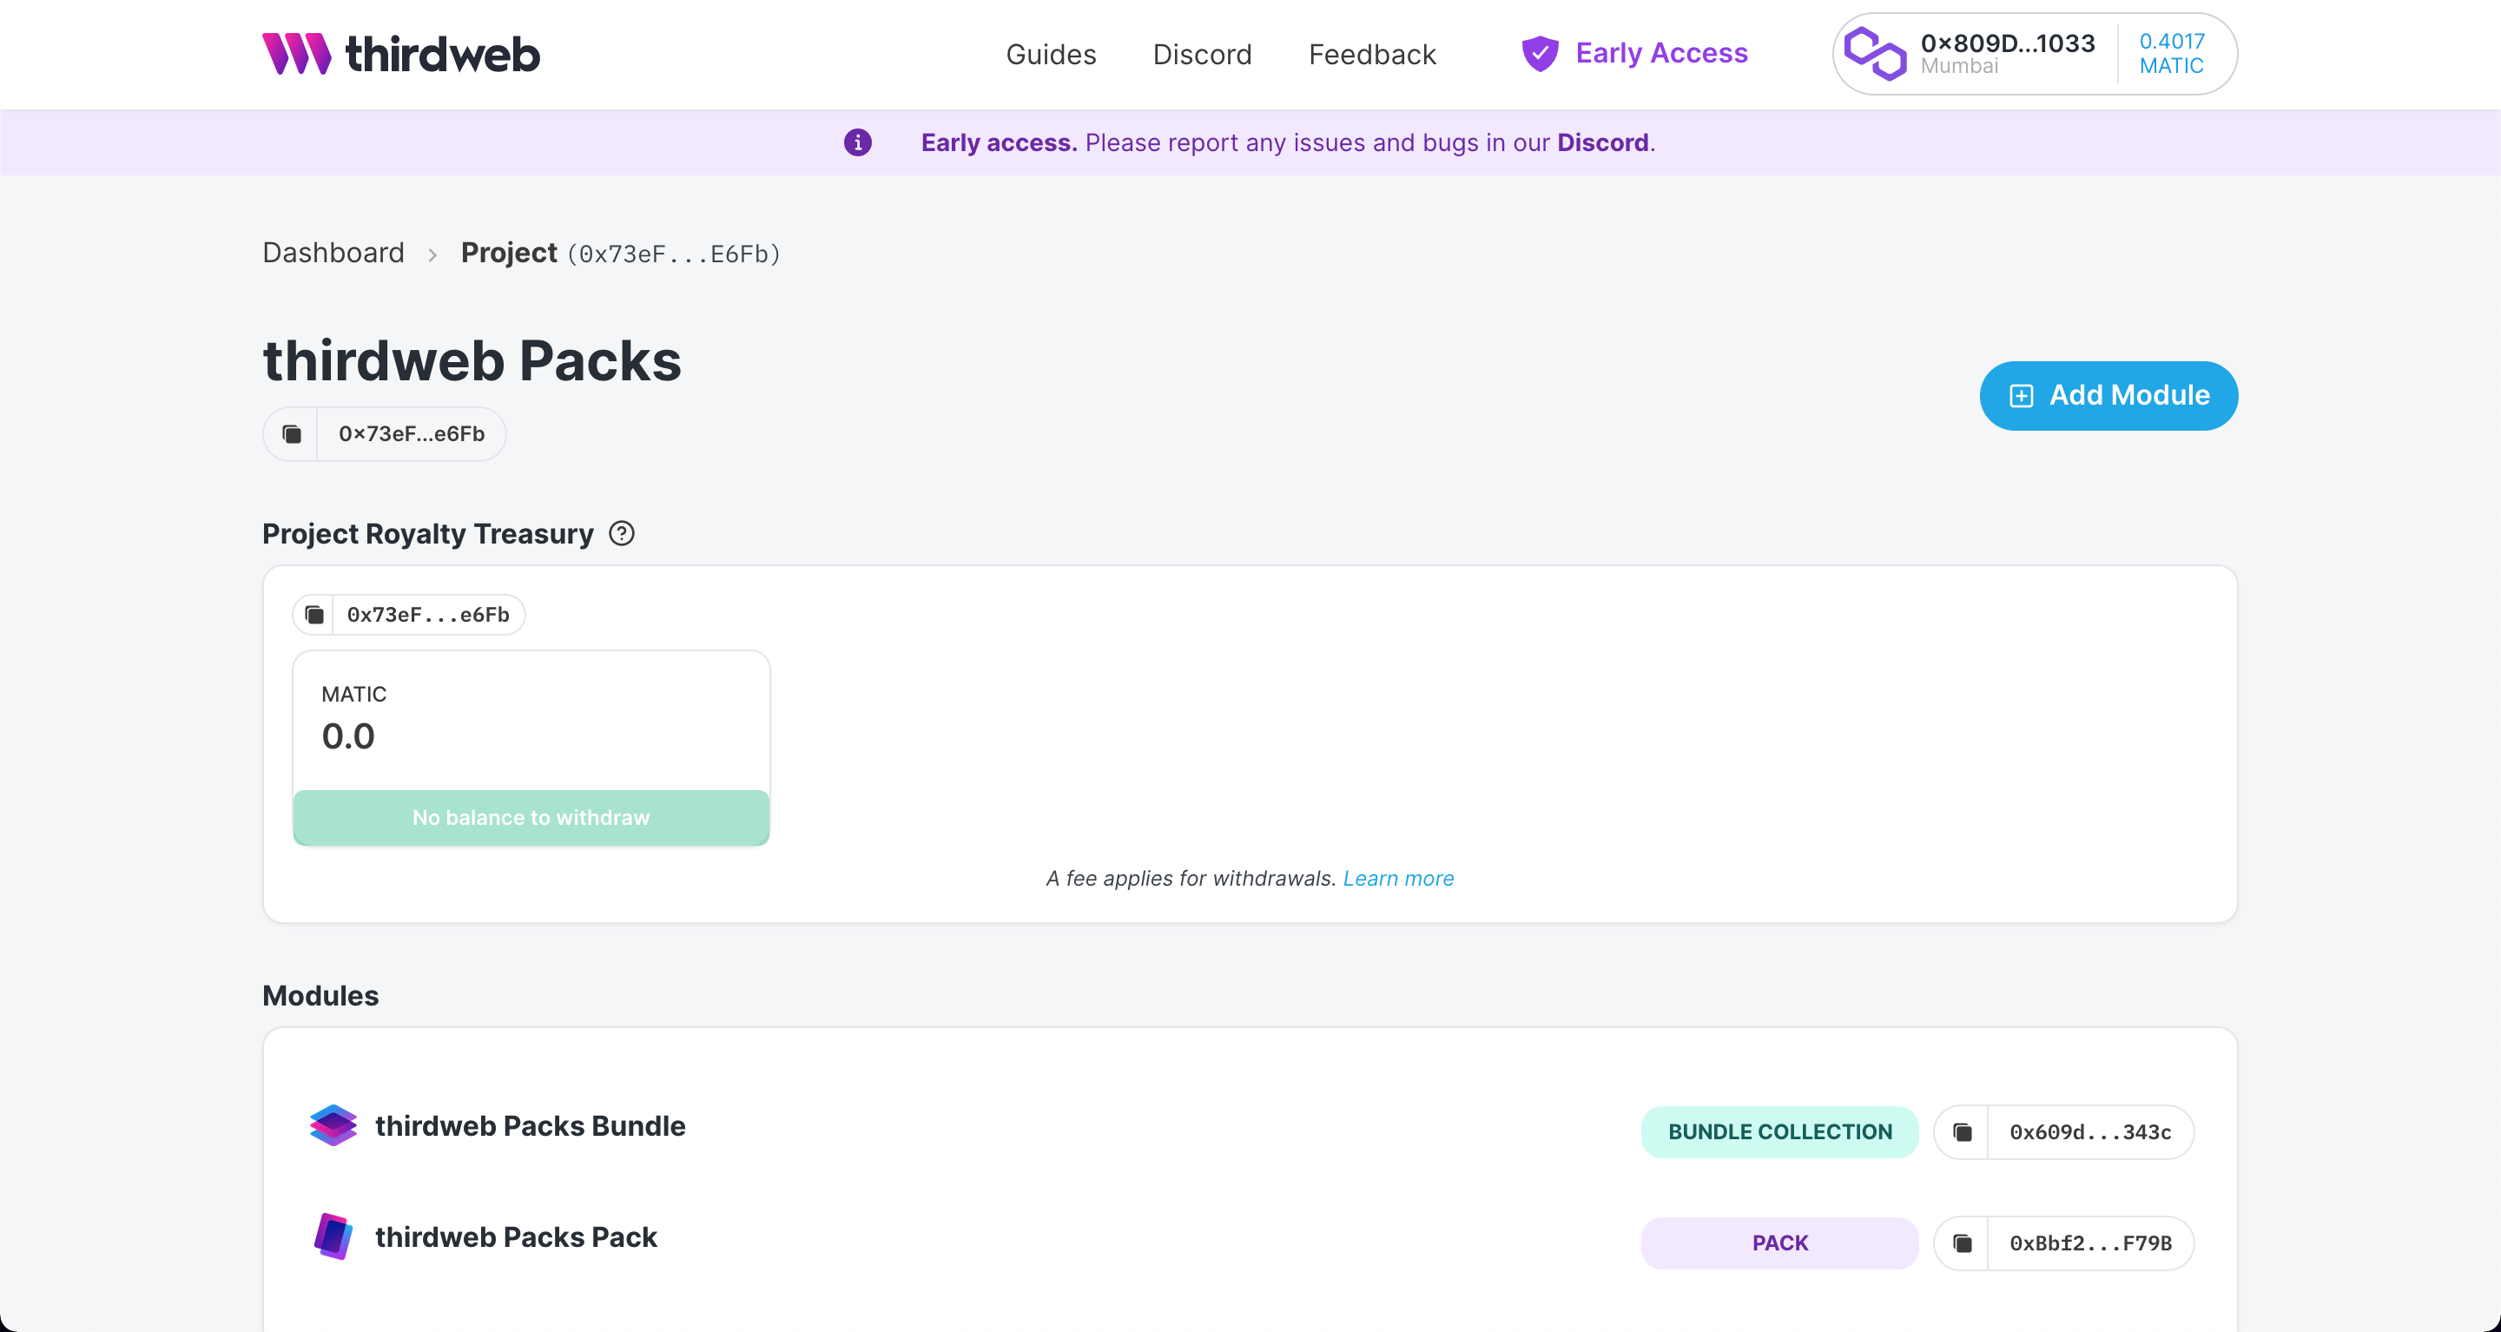
Task: Click the Early Access label
Action: click(x=1661, y=53)
